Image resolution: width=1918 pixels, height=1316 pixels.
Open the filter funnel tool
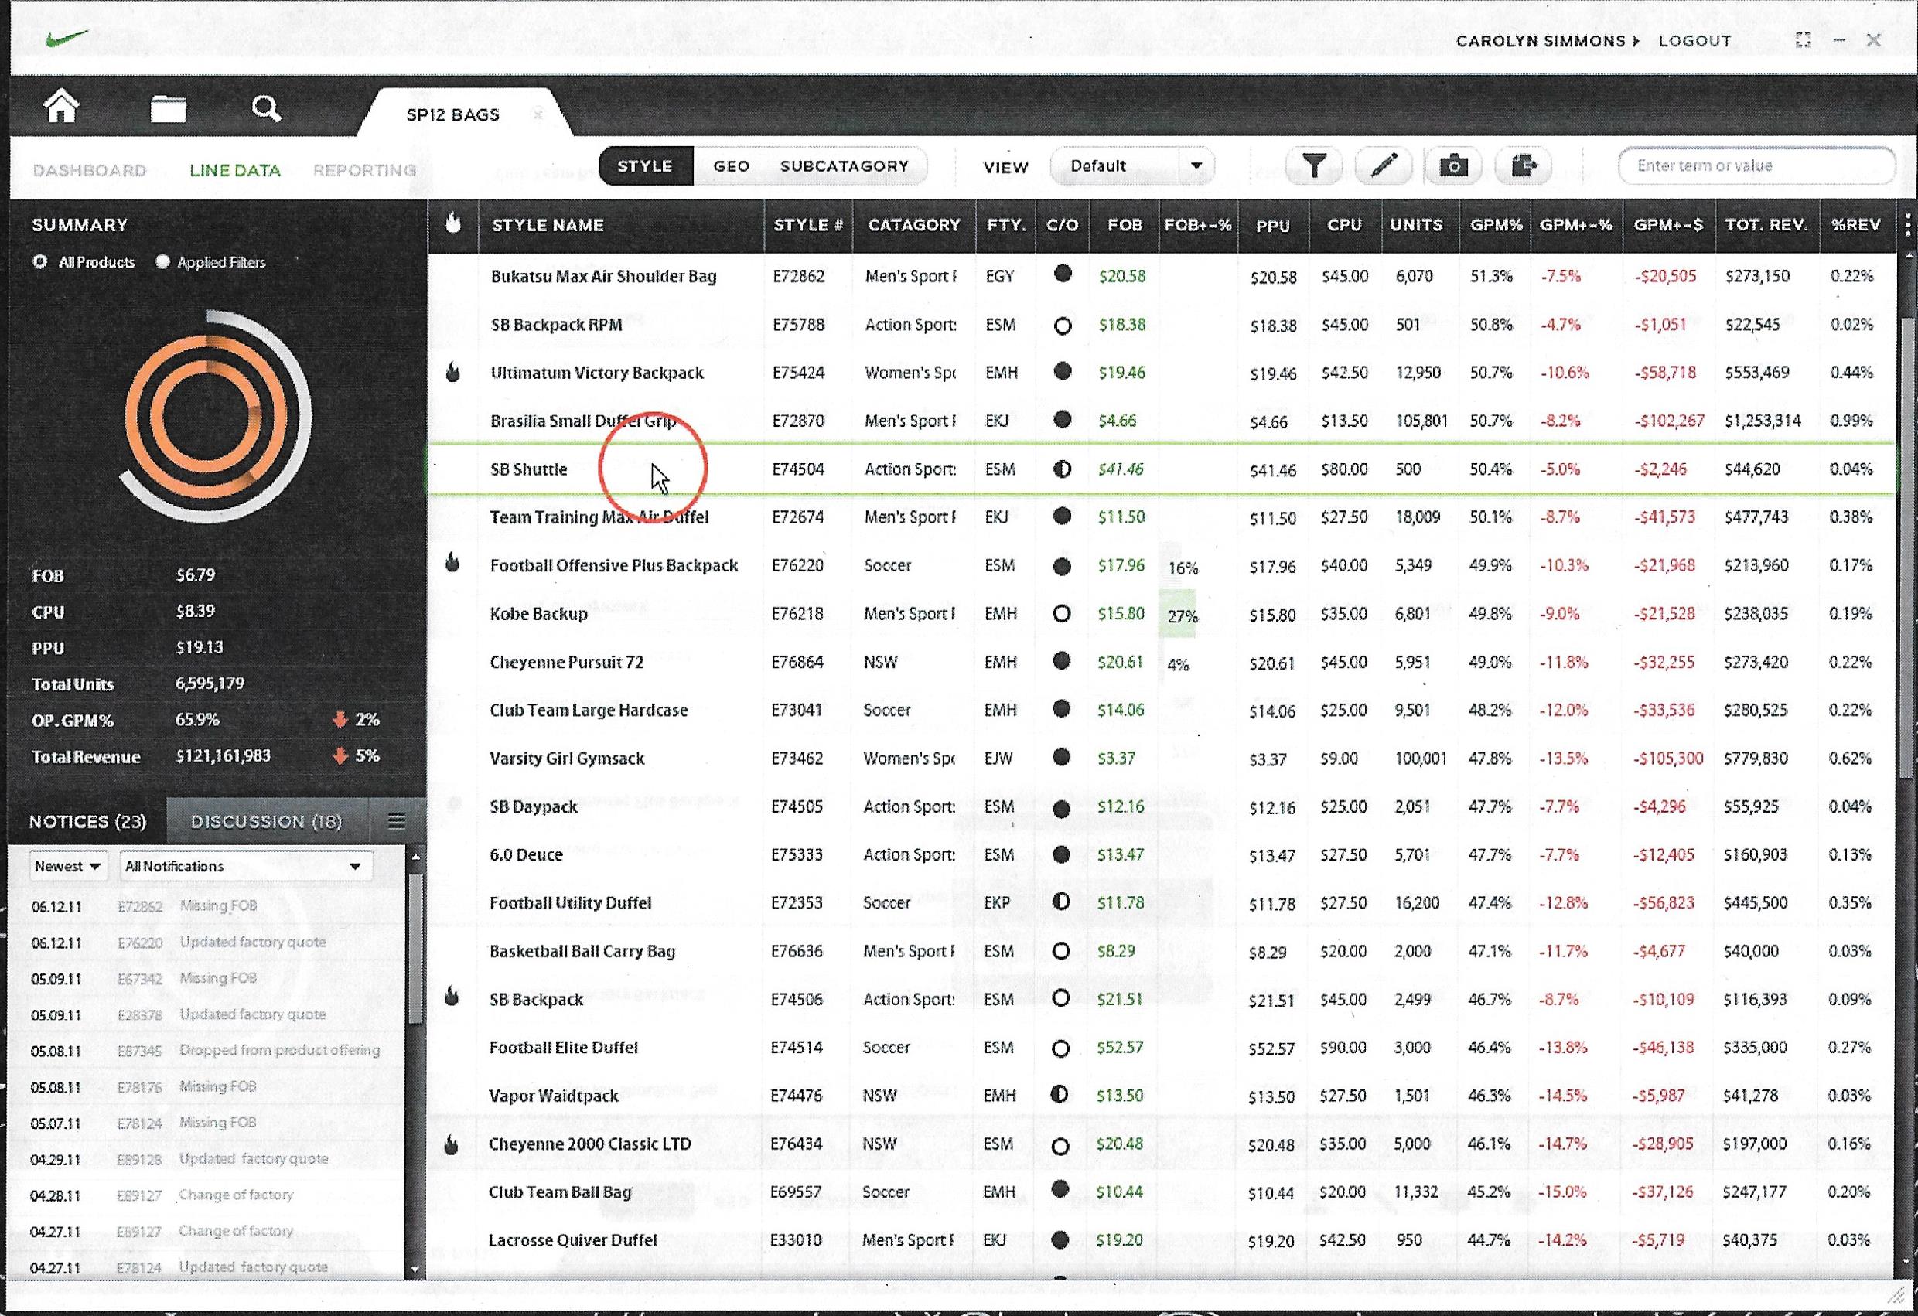click(x=1313, y=165)
